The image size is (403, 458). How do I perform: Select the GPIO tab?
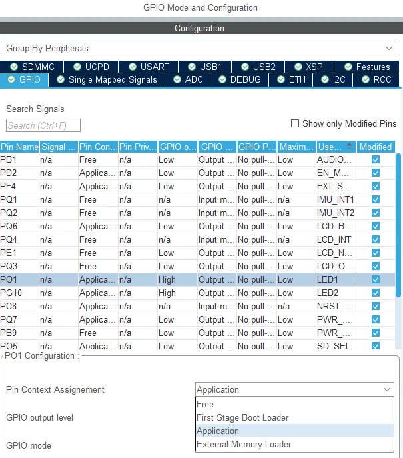point(24,80)
